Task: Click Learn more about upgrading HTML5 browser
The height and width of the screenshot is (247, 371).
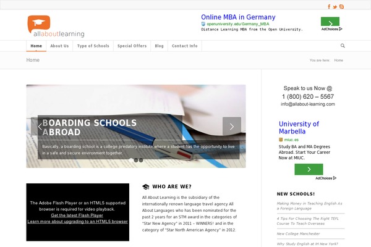Action: pos(78,222)
